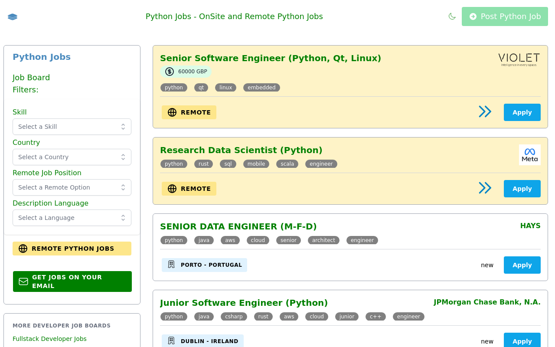Click Get Jobs On Your Email button
Image resolution: width=555 pixels, height=347 pixels.
72,282
